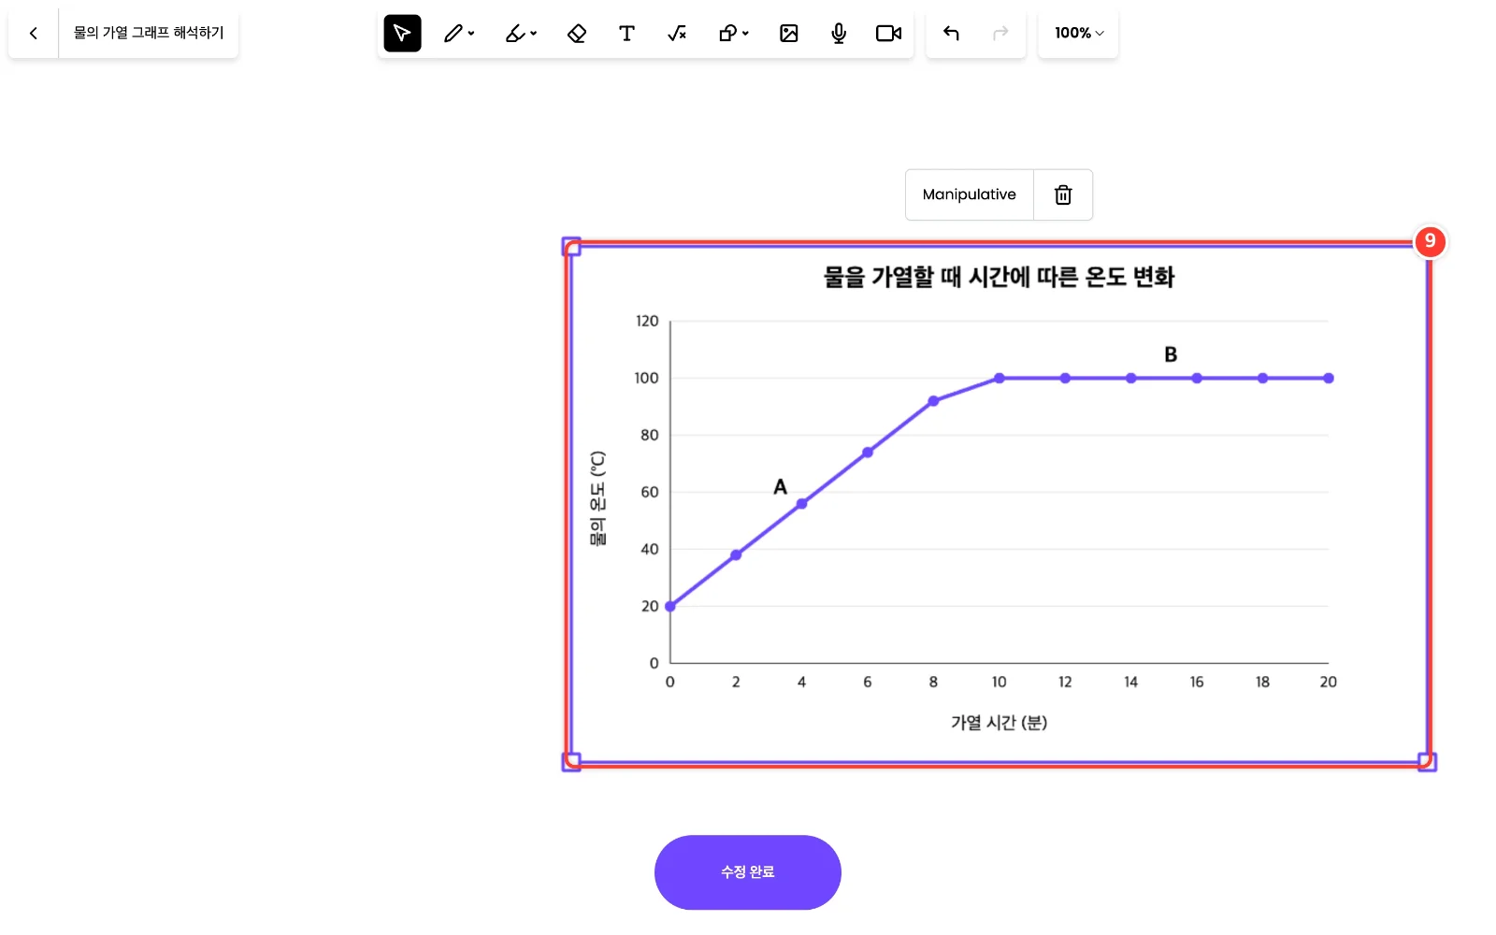1496x935 pixels.
Task: Click the lesson title 물의 가열 그래프 해석하기
Action: click(149, 33)
